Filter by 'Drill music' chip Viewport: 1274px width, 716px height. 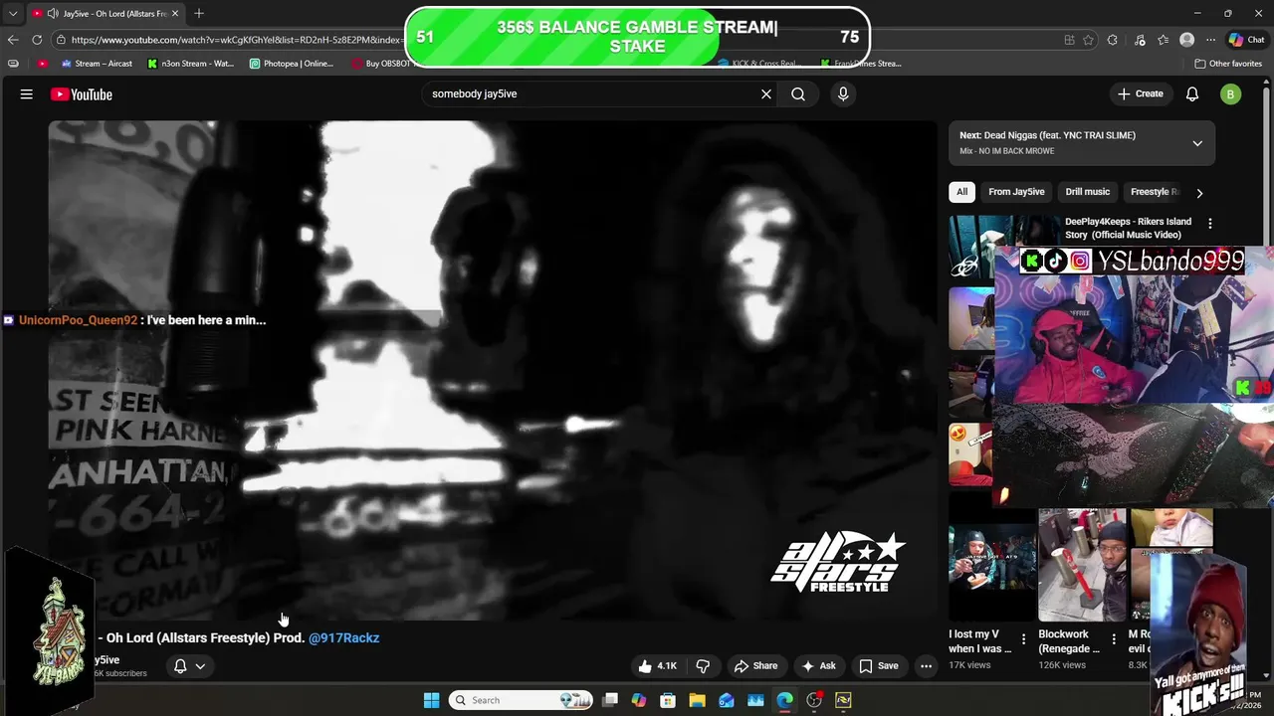[x=1087, y=192]
